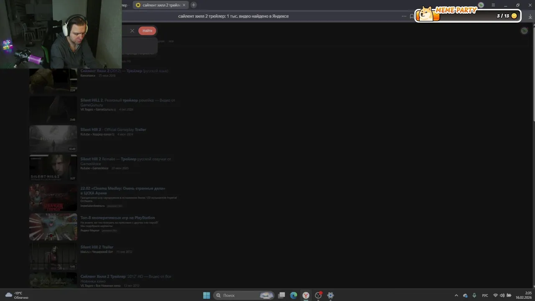Click the coin icon in Meme Party counter

click(514, 16)
